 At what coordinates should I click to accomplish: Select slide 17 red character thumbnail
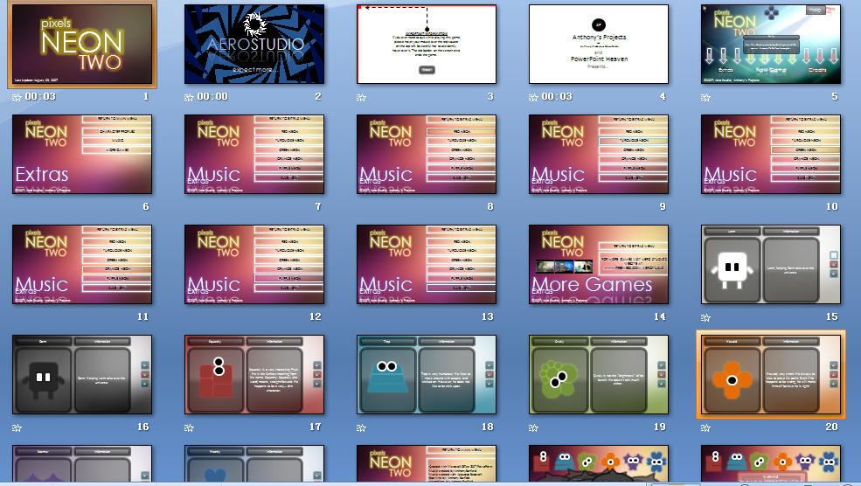point(254,374)
